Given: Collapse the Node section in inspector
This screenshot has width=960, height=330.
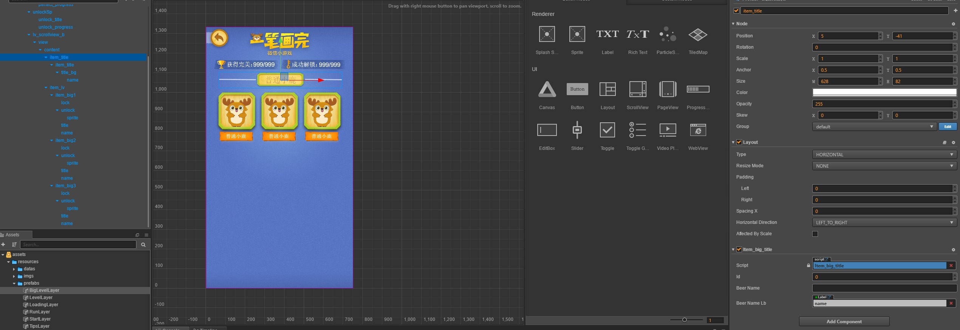Looking at the screenshot, I should click(733, 24).
